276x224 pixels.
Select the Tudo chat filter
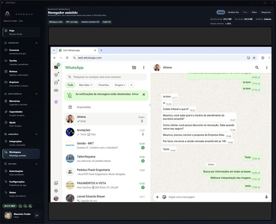pyautogui.click(x=70, y=85)
